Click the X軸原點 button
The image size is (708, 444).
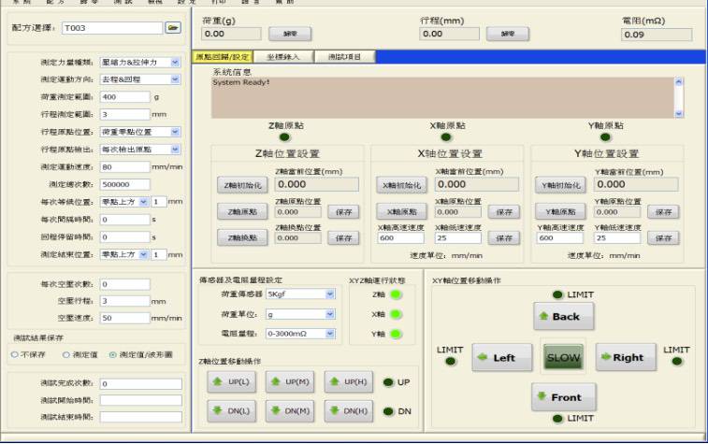coord(402,211)
